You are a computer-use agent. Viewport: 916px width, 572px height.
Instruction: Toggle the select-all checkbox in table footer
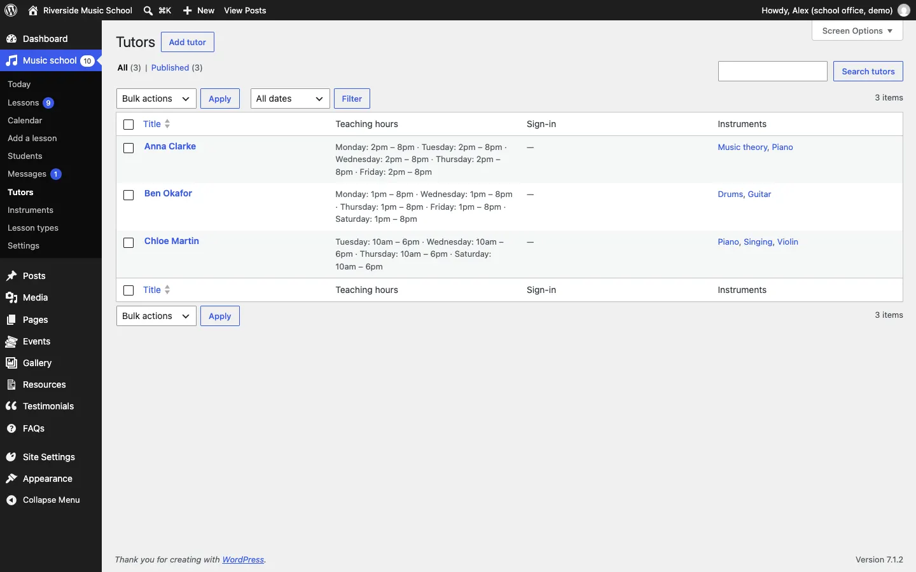tap(128, 290)
